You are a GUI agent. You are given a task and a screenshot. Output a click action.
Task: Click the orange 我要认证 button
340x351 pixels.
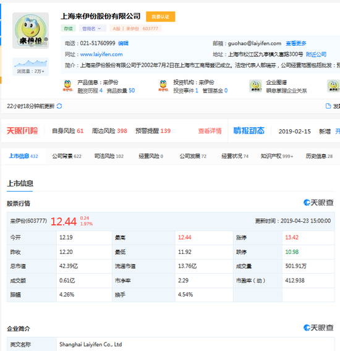click(x=160, y=17)
